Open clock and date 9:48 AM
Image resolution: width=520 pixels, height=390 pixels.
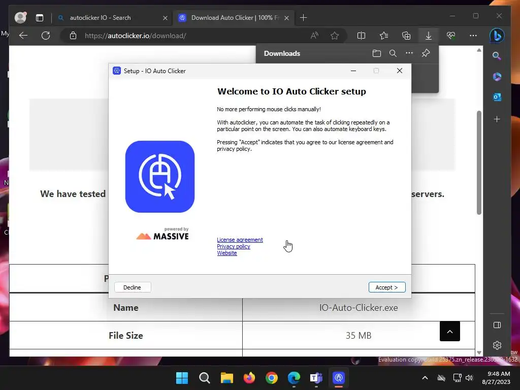(x=496, y=378)
